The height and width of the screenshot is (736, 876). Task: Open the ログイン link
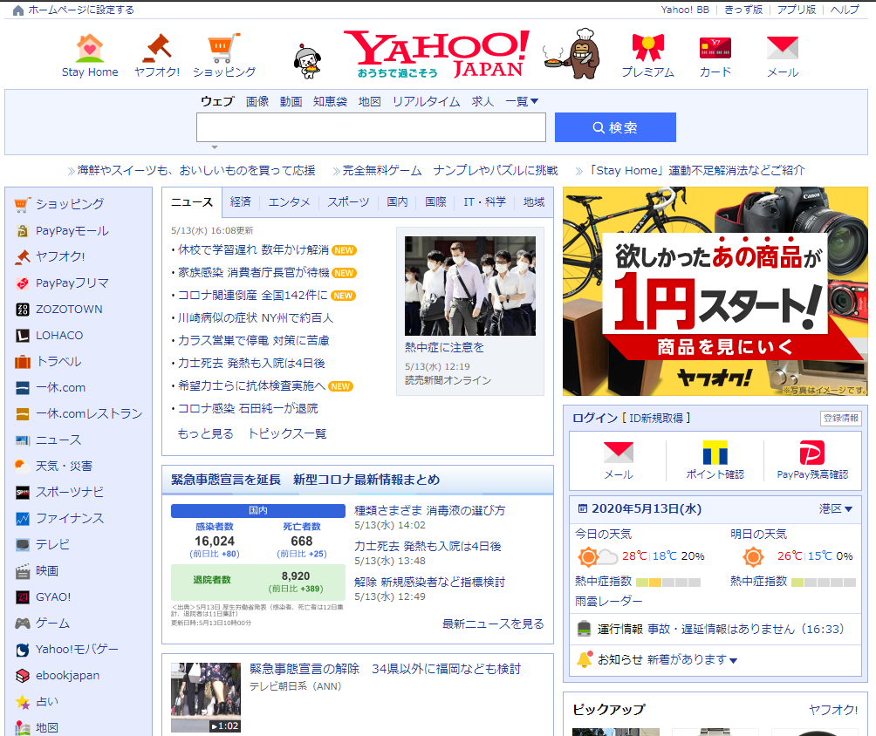[595, 419]
